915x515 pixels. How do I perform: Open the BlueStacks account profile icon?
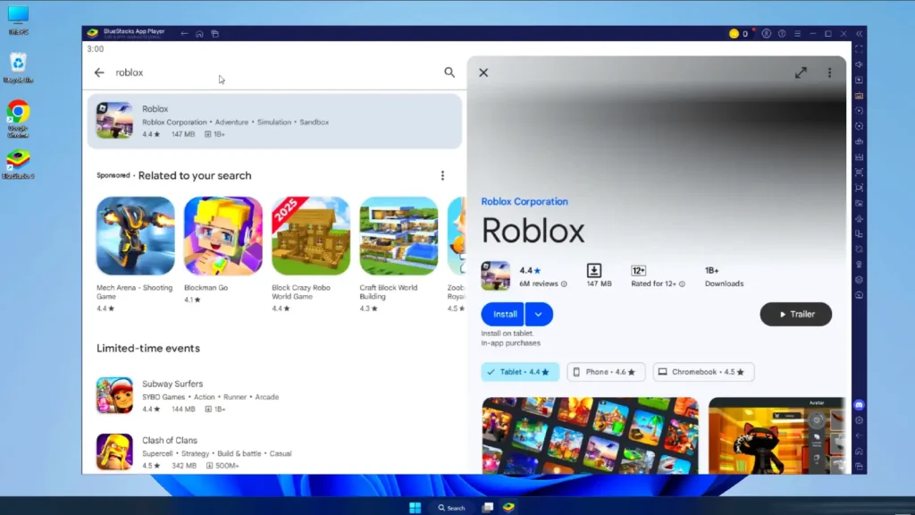point(766,34)
